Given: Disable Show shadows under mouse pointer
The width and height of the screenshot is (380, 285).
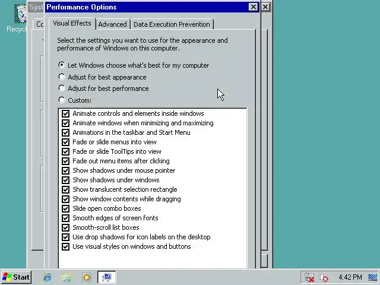Looking at the screenshot, I should (x=65, y=170).
